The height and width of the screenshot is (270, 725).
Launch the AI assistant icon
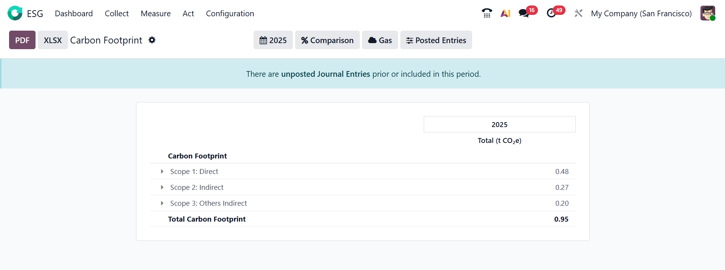[x=505, y=13]
